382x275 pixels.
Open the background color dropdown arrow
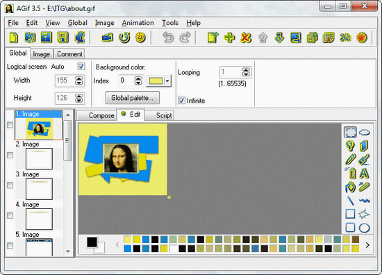(x=167, y=81)
